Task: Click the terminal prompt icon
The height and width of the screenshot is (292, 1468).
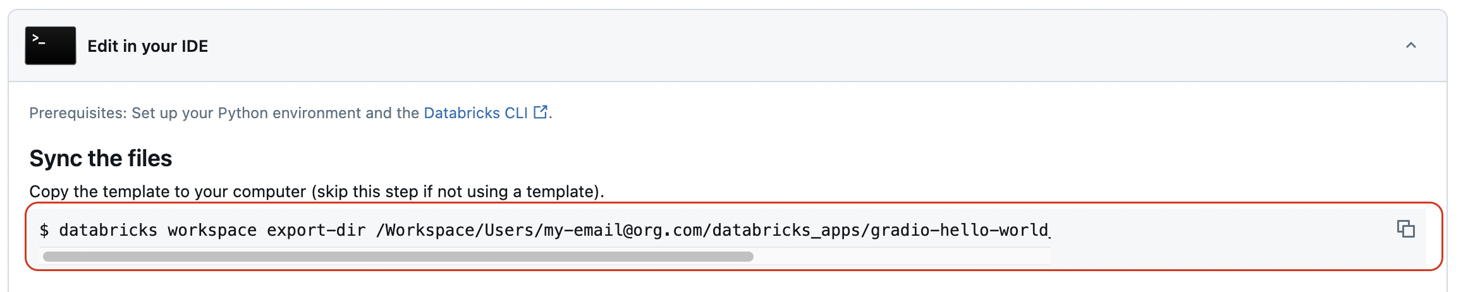Action: click(x=51, y=46)
